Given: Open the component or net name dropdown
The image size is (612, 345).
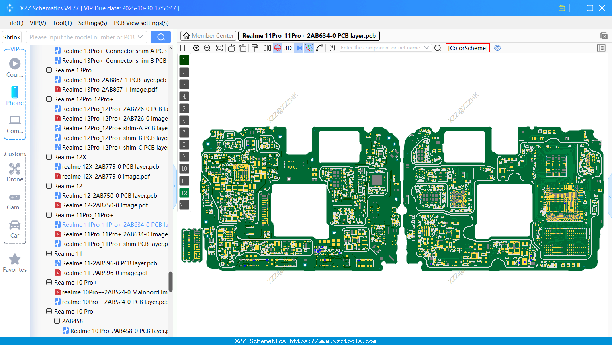Looking at the screenshot, I should coord(427,48).
